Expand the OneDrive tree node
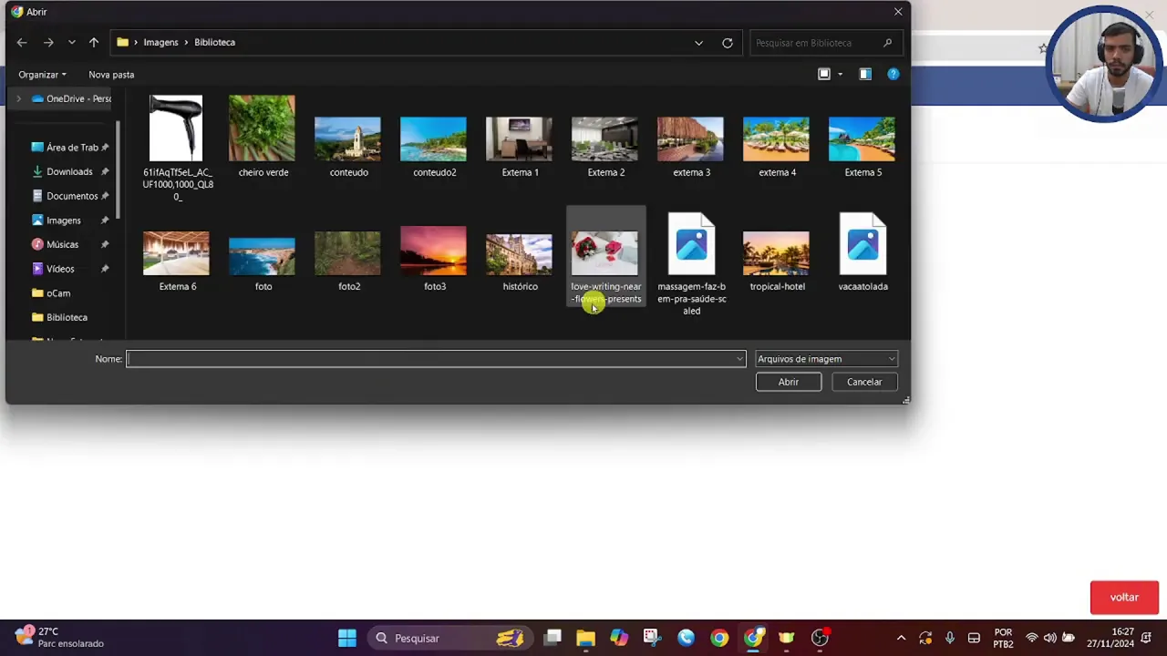 [18, 98]
